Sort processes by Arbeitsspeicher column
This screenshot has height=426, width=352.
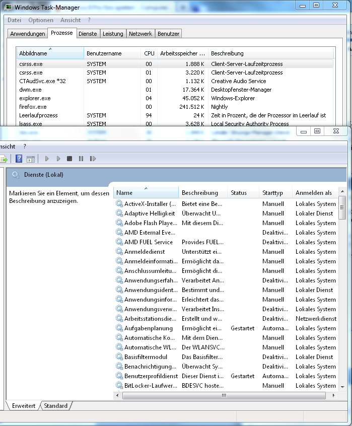tap(182, 53)
